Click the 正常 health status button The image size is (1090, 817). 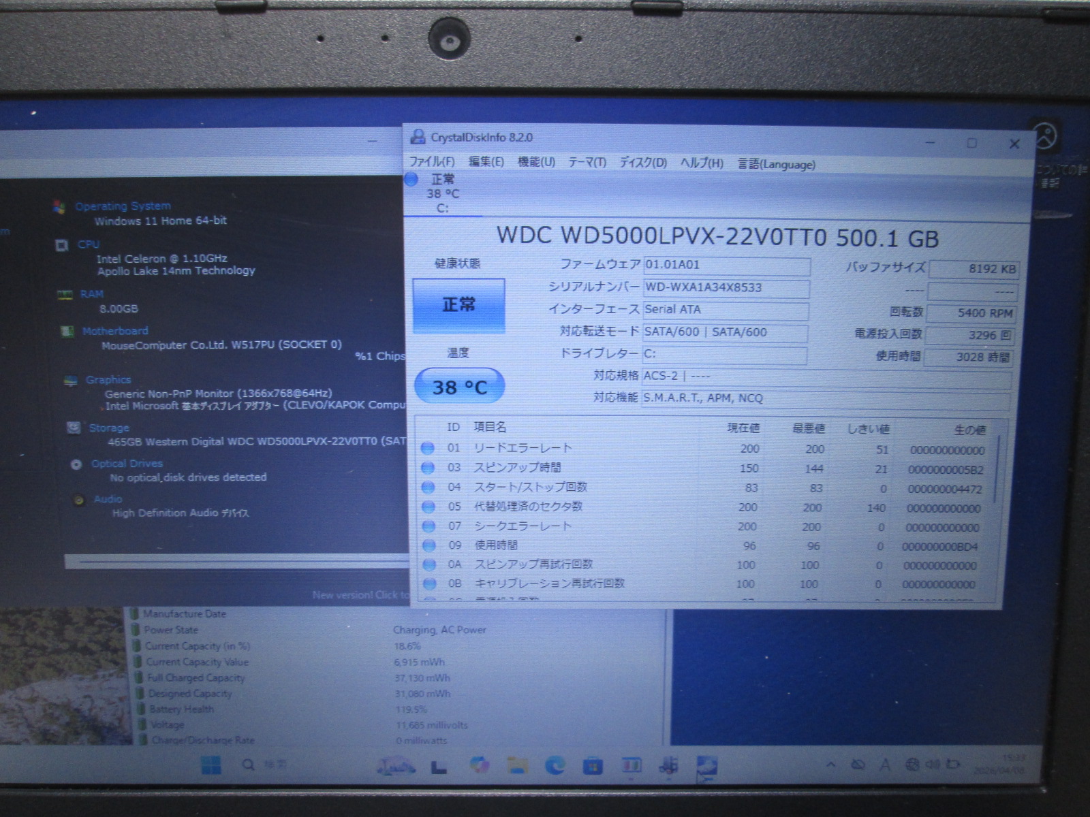pyautogui.click(x=458, y=305)
